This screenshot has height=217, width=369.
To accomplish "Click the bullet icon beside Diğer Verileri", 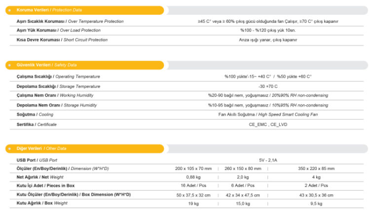I will click(9, 148).
